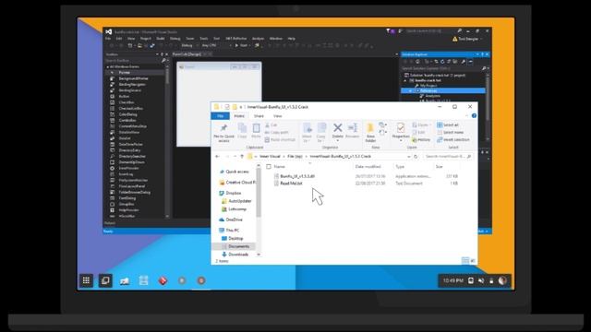Collapse the References node in Solution Explorer
Viewport: 591px width, 332px height.
click(411, 90)
